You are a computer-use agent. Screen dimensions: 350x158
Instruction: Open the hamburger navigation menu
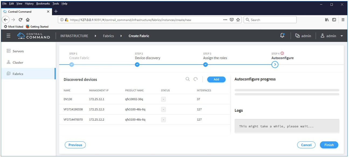(8, 36)
